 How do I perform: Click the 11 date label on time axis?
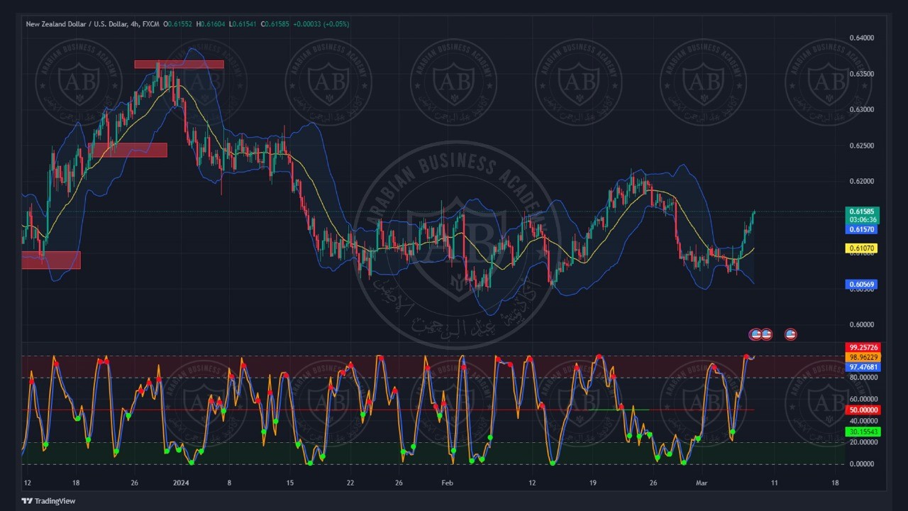coord(774,483)
